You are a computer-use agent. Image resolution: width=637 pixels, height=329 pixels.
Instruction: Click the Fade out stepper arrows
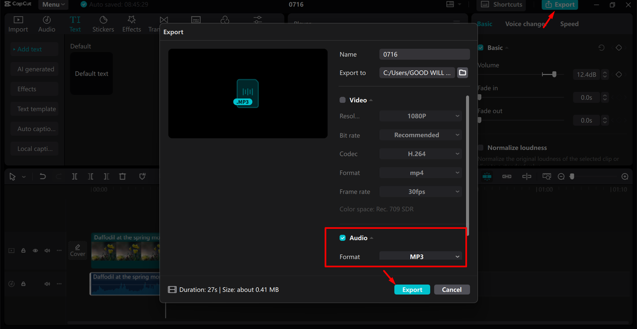605,120
